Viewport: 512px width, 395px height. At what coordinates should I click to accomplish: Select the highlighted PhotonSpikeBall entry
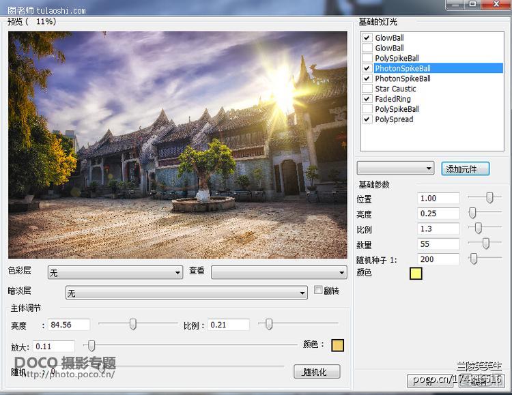pyautogui.click(x=438, y=68)
